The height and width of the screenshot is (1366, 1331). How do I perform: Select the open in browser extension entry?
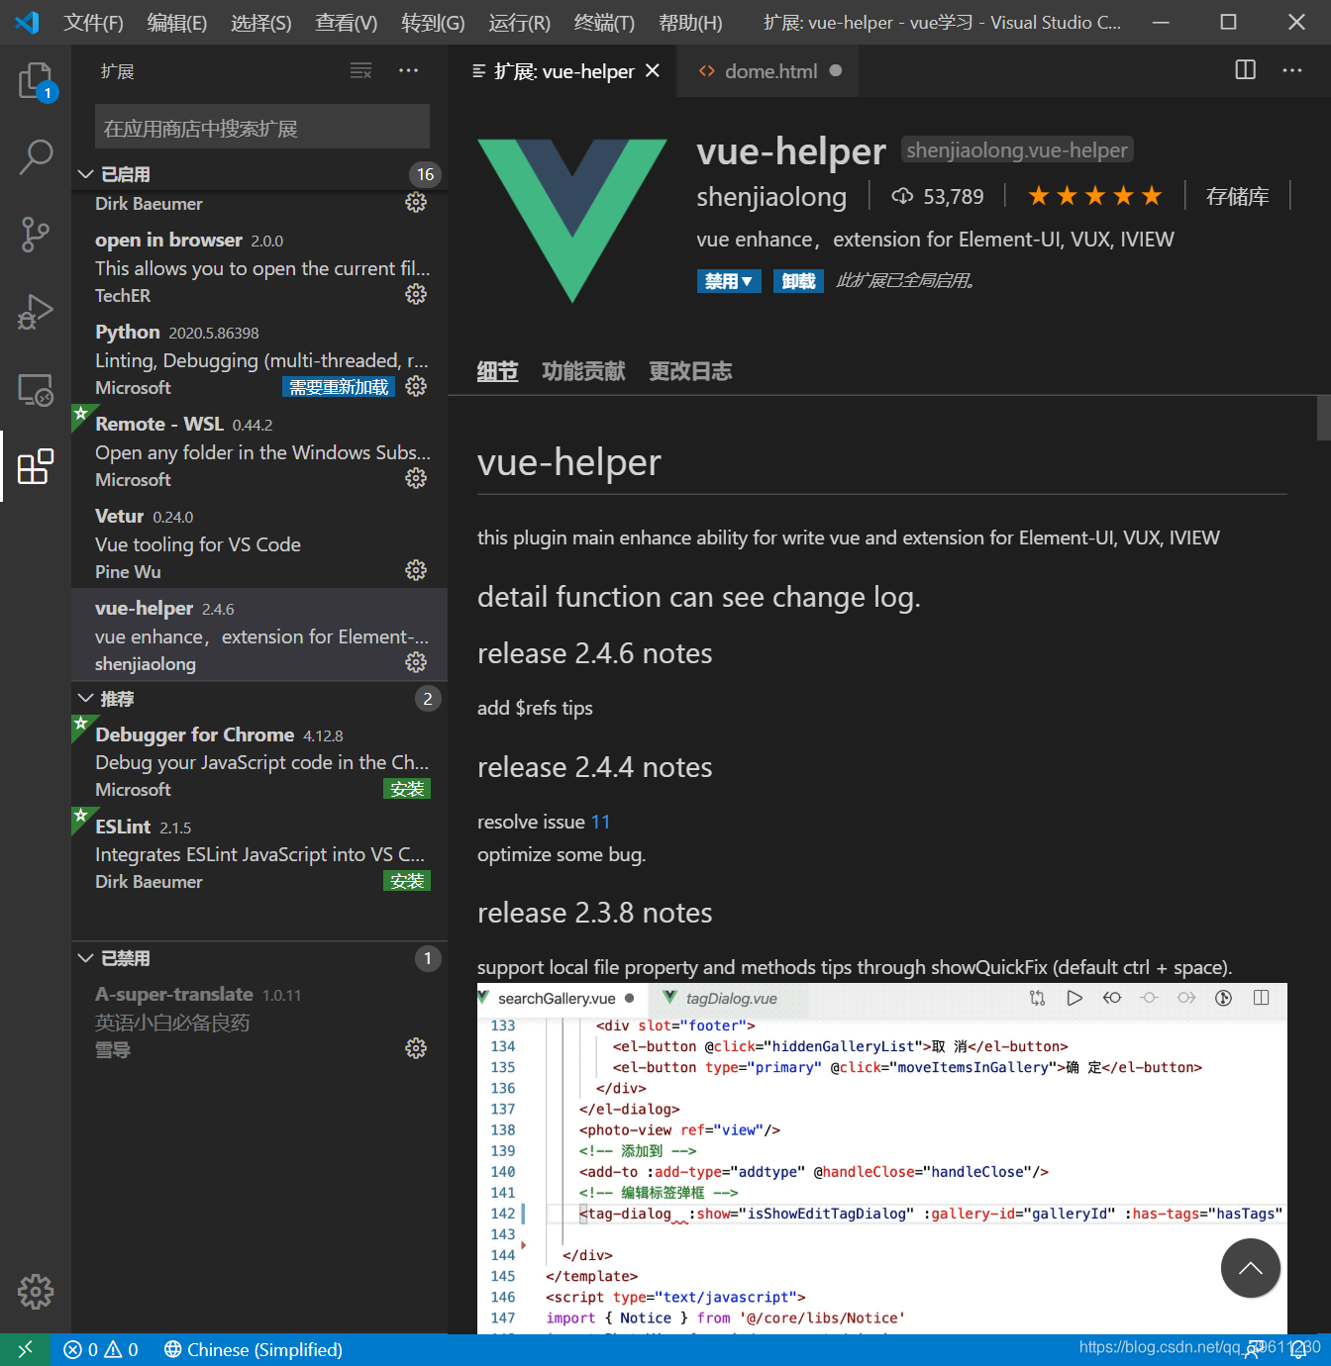[x=259, y=266]
